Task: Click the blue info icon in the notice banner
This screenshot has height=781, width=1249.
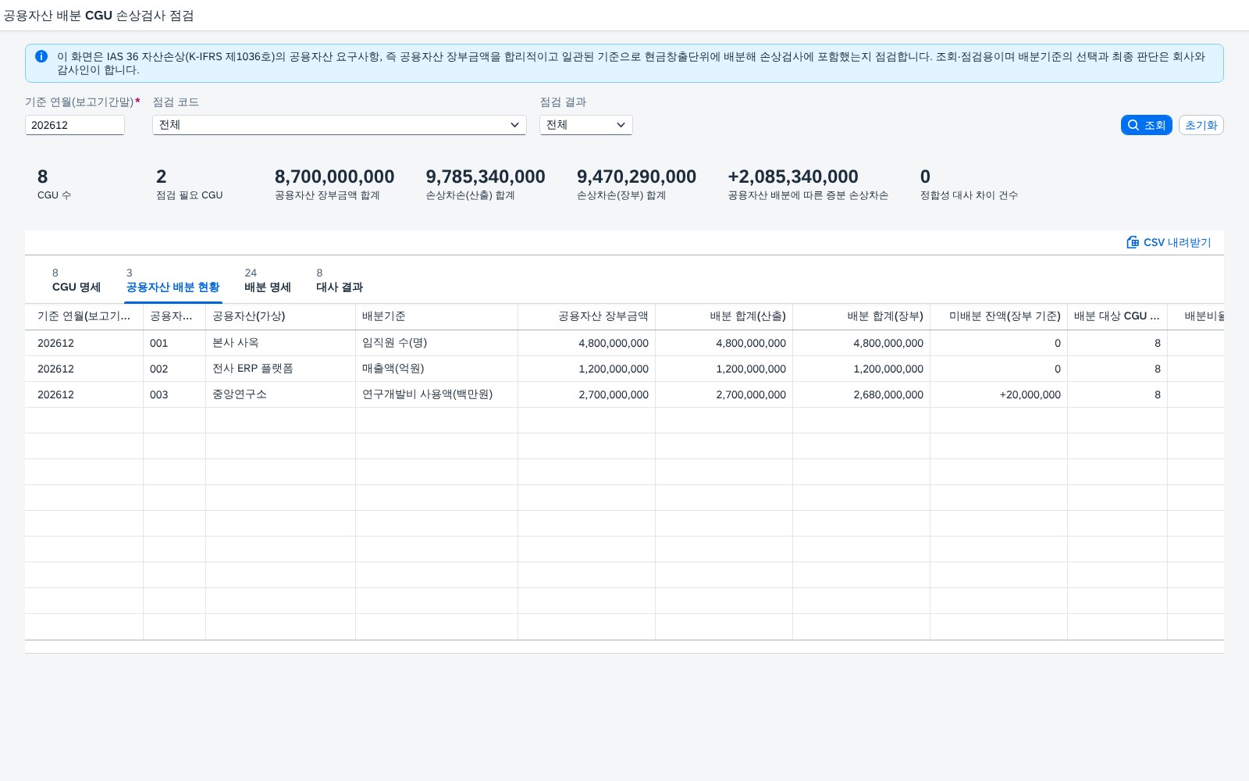Action: 41,56
